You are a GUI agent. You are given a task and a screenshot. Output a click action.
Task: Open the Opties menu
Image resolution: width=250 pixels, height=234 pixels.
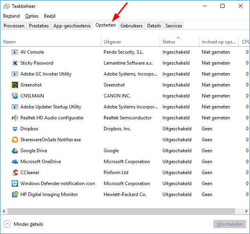point(32,16)
